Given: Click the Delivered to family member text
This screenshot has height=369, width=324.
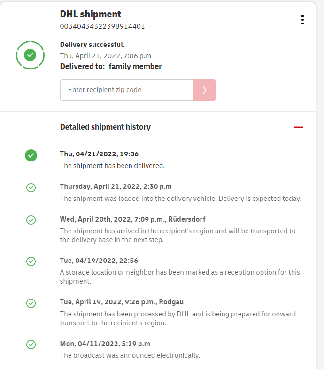Looking at the screenshot, I should click(x=111, y=66).
